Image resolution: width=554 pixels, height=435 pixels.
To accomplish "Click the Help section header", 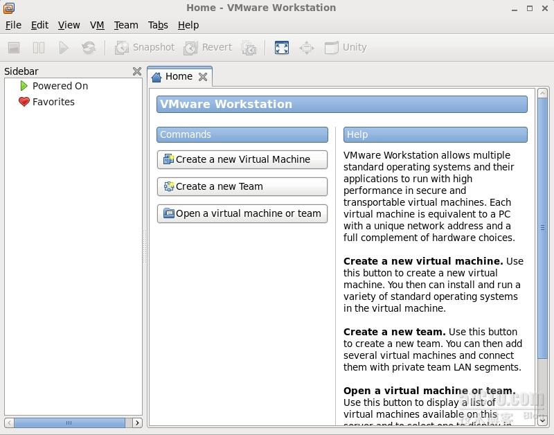I will point(436,134).
